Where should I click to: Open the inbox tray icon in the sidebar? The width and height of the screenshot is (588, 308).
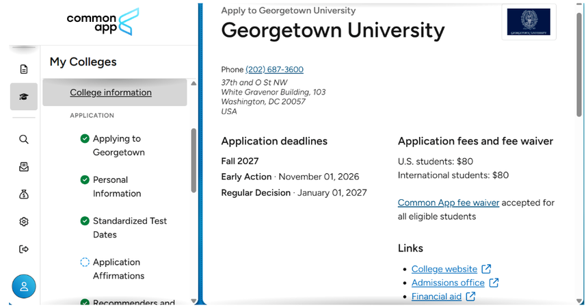pos(24,167)
